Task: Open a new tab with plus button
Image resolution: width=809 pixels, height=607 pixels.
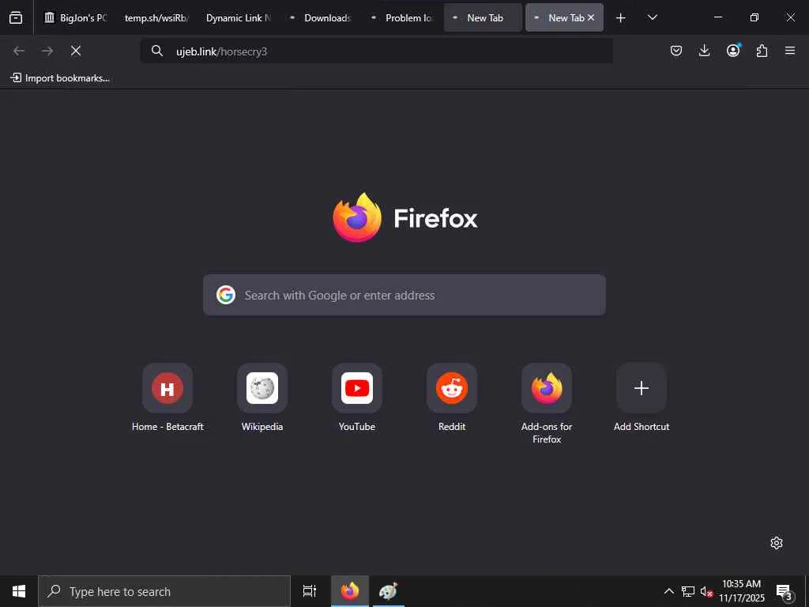Action: (621, 18)
